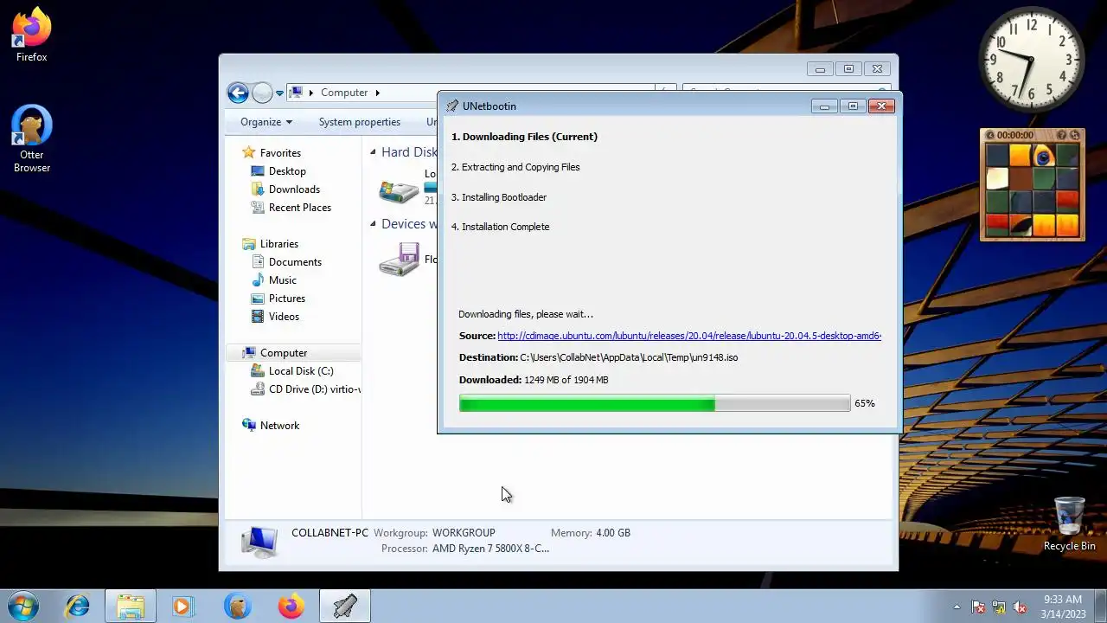Click the '4. Installation Complete' step
The image size is (1107, 623).
pos(500,227)
